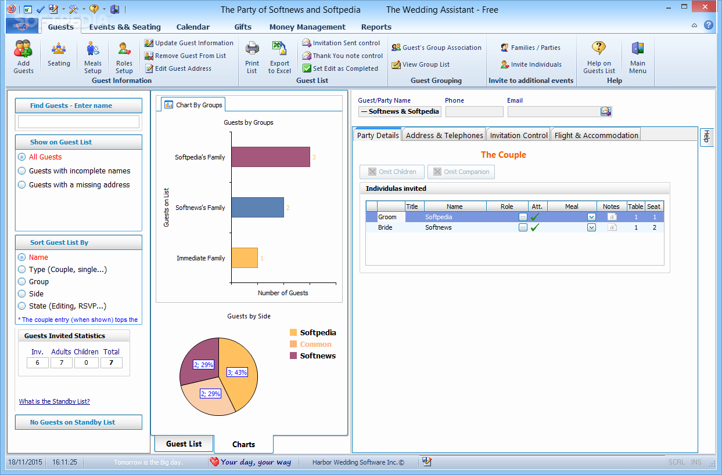Open the Seating tool
This screenshot has height=475, width=722.
point(59,56)
